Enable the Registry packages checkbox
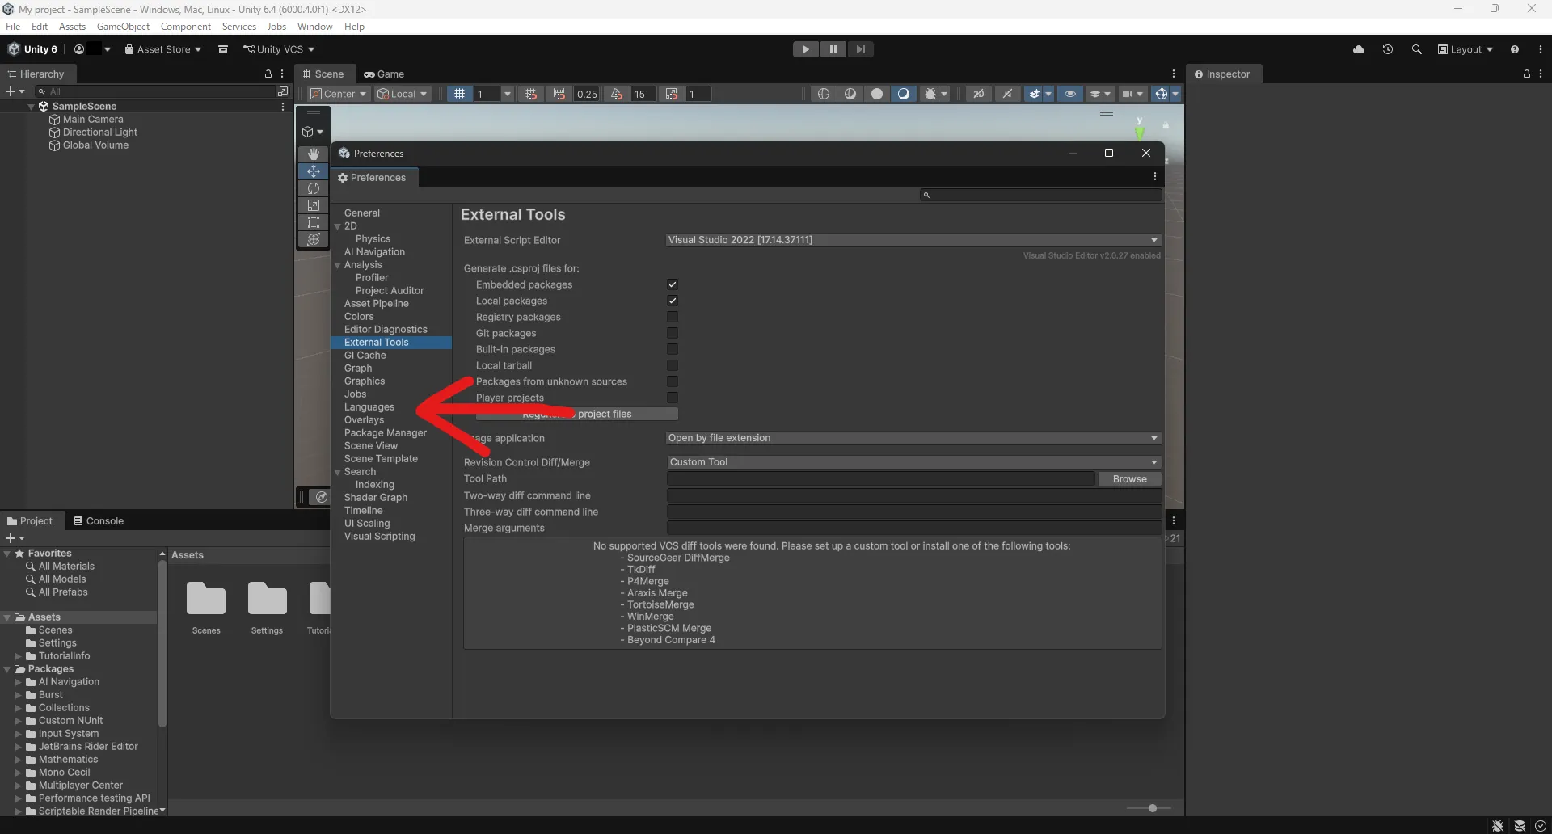 coord(672,317)
